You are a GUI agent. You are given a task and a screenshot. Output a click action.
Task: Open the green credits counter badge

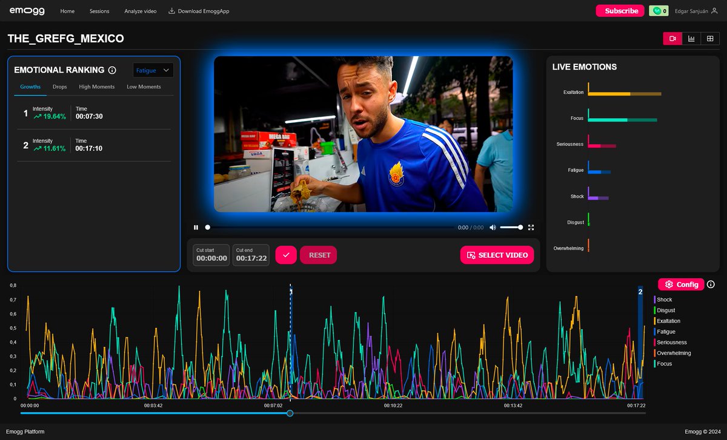(659, 11)
